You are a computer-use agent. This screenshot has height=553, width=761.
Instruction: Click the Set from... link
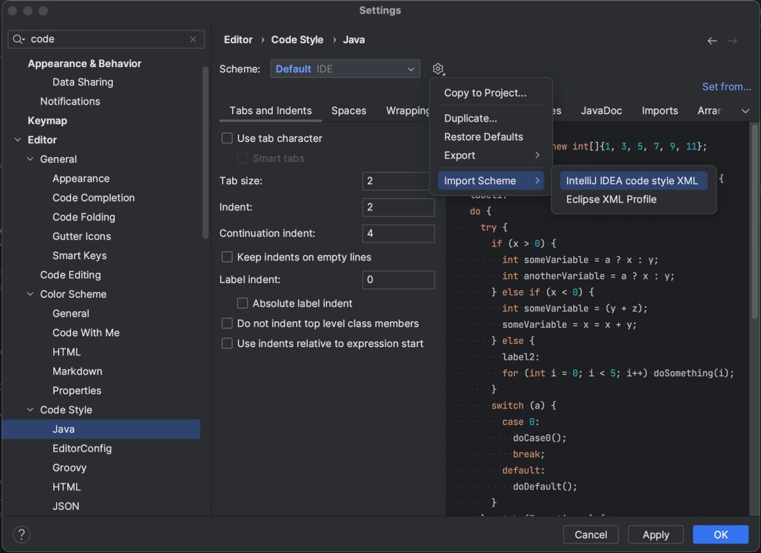click(x=726, y=87)
